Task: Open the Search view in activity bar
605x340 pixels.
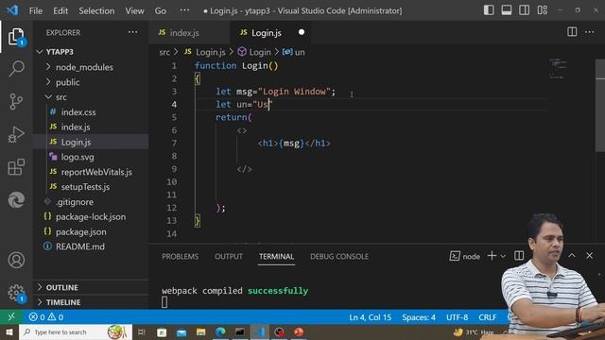Action: (16, 69)
